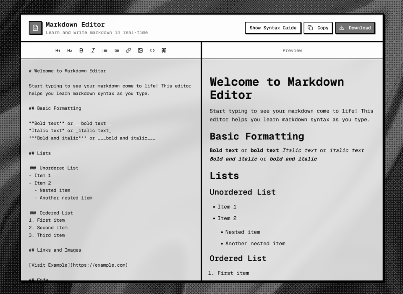
Task: Click the '[Visit Example]' link line in the editor
Action: point(78,265)
